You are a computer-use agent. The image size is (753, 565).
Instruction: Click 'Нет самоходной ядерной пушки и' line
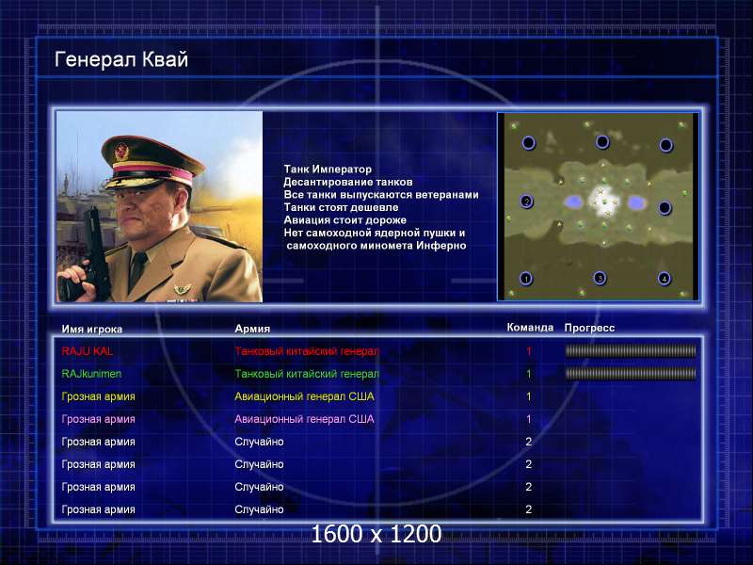pyautogui.click(x=374, y=233)
